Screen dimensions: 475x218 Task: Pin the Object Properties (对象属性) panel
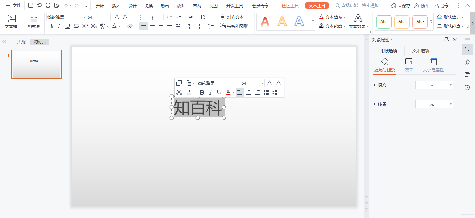[x=446, y=40]
